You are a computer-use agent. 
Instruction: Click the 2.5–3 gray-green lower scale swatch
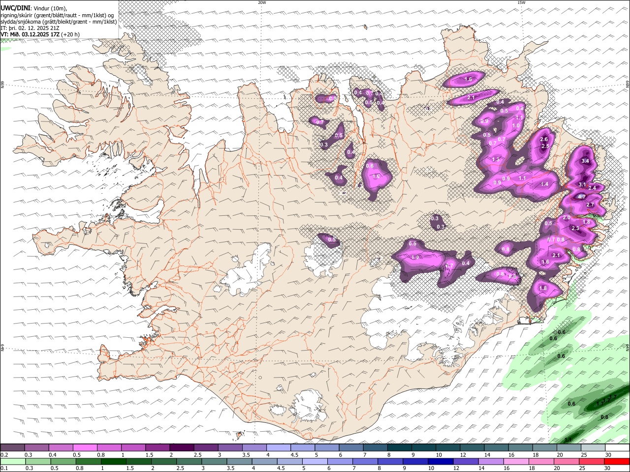tap(189, 461)
